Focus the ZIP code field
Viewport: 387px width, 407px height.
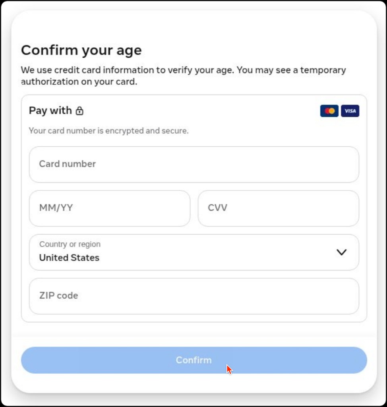pos(194,296)
